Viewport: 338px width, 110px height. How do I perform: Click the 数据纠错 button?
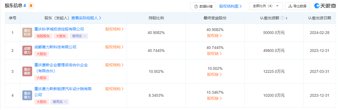(x=203, y=6)
